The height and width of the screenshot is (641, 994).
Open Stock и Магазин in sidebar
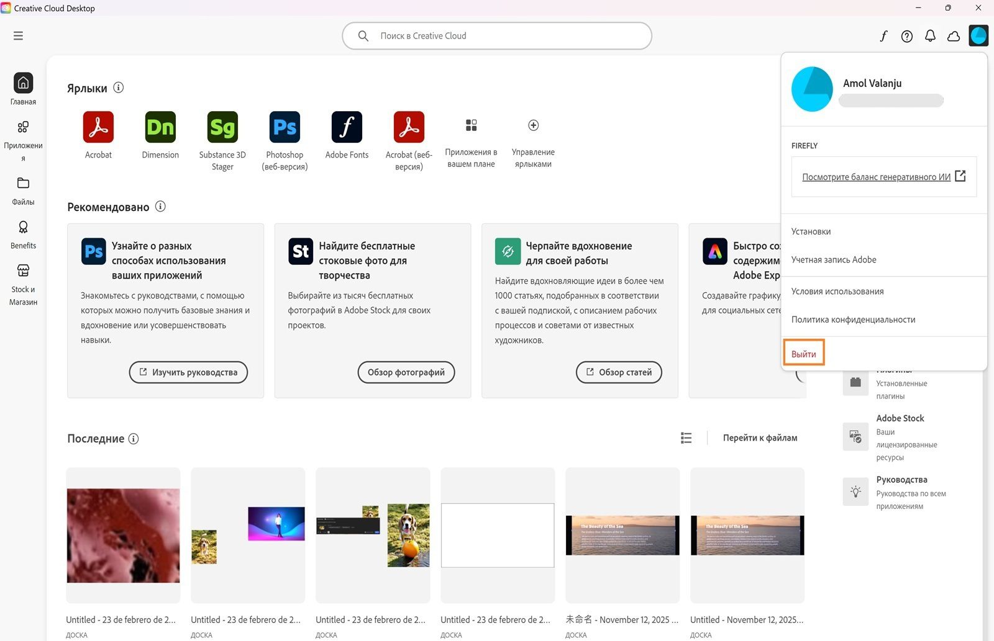(x=23, y=285)
